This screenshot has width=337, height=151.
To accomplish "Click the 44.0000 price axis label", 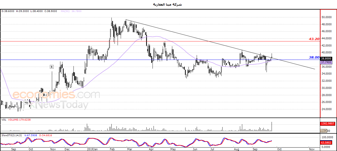I will coord(327,38).
